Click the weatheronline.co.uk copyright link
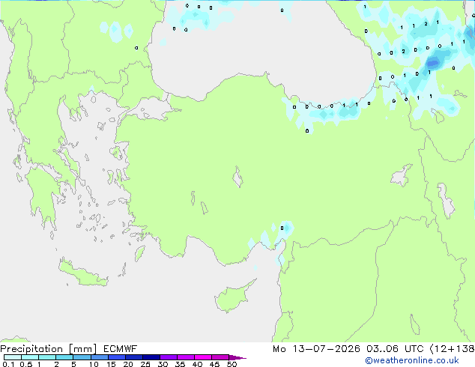The width and height of the screenshot is (475, 367). [412, 360]
